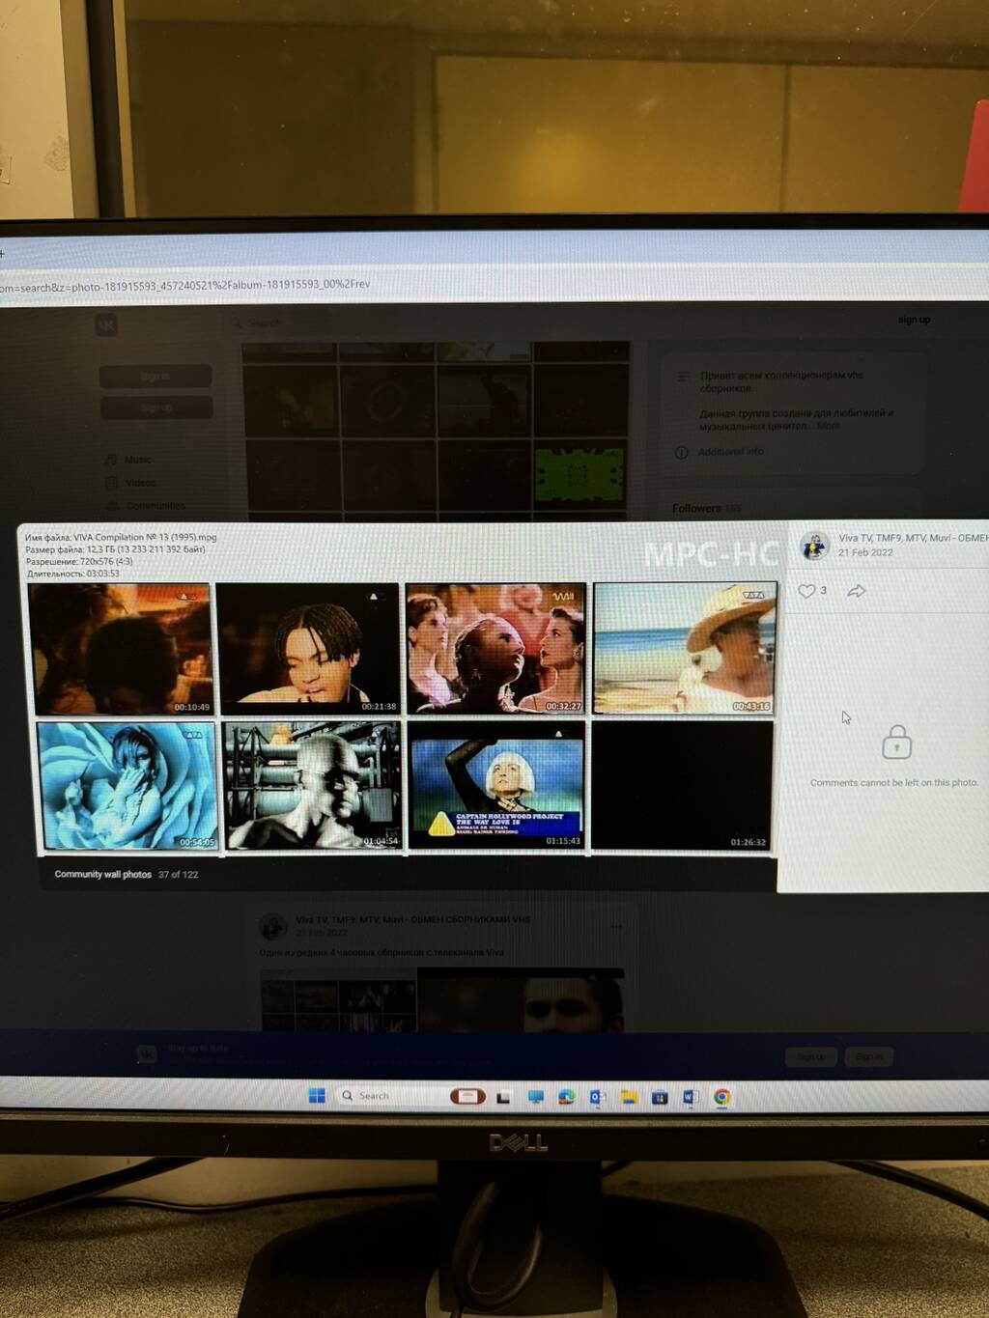The image size is (989, 1318).
Task: Open Task View on the taskbar
Action: pos(503,1097)
